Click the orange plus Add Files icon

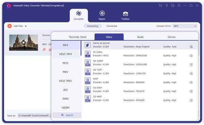[10, 26]
